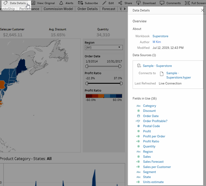Screen dimensions: 206x186
Task: Click the Sales per Customer field link
Action: pyautogui.click(x=157, y=167)
